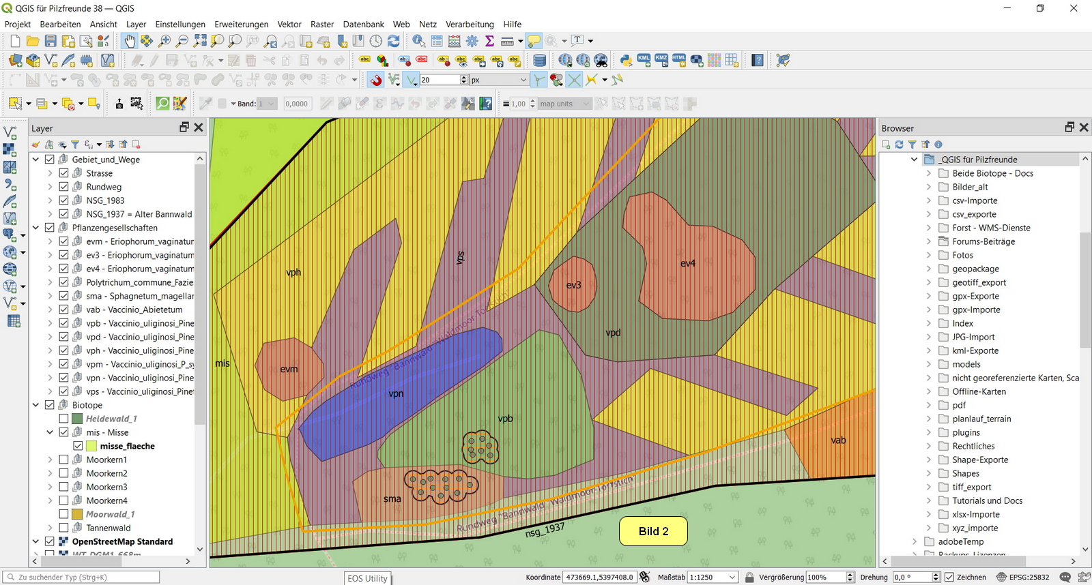Open the attribute table icon
This screenshot has width=1092, height=585.
[x=437, y=41]
